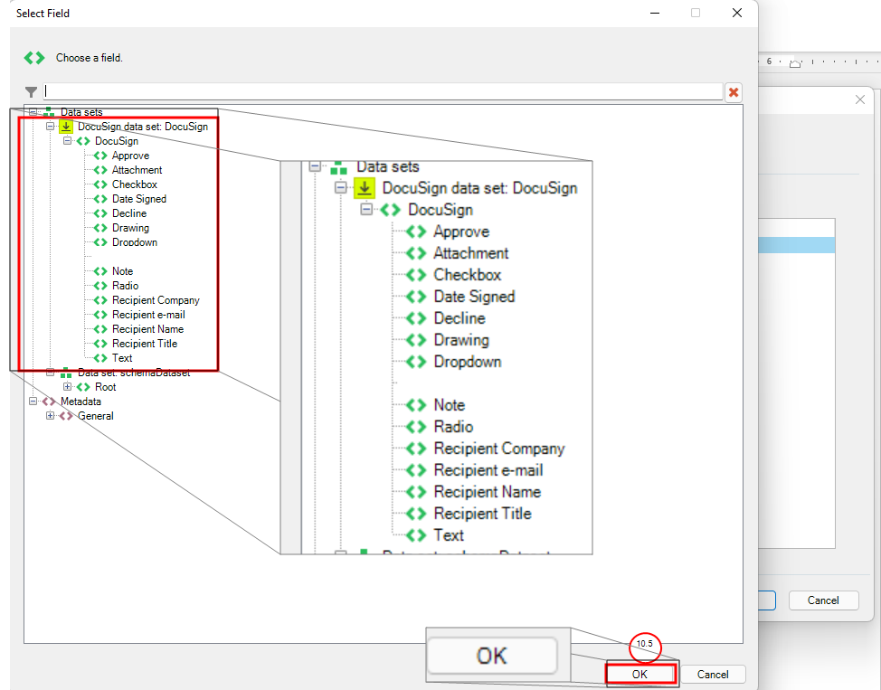Click the Date Signed field icon in left tree
Viewport: 881px width, 690px height.
tap(100, 199)
